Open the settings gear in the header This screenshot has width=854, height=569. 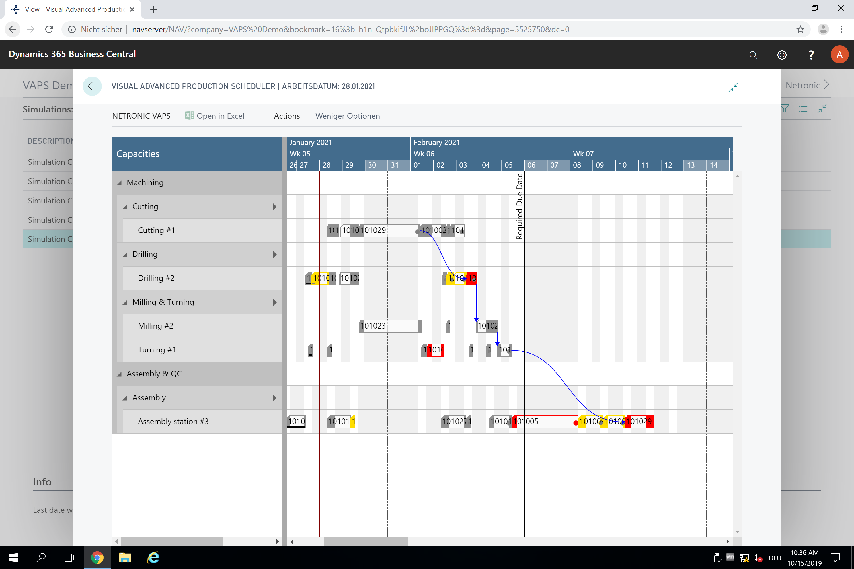click(x=782, y=55)
